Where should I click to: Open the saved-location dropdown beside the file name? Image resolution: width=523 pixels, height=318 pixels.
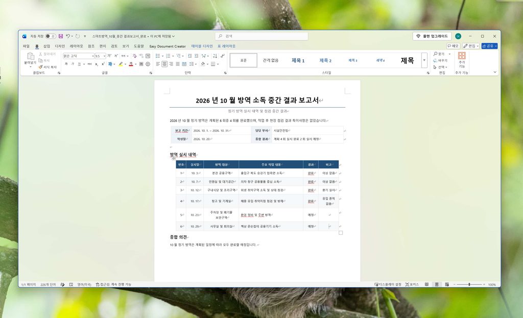[x=174, y=36]
